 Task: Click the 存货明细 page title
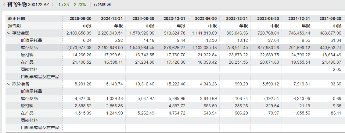coord(102,5)
